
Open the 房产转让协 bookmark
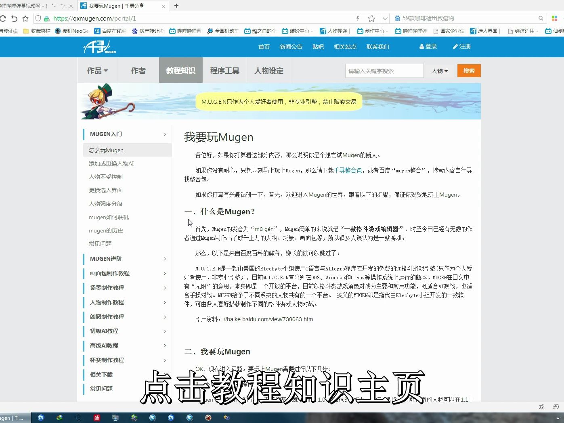tap(148, 31)
